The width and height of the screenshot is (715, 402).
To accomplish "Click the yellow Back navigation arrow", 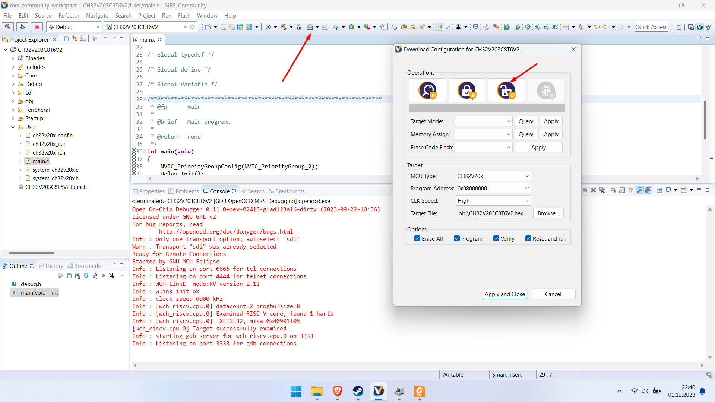I will (x=606, y=27).
